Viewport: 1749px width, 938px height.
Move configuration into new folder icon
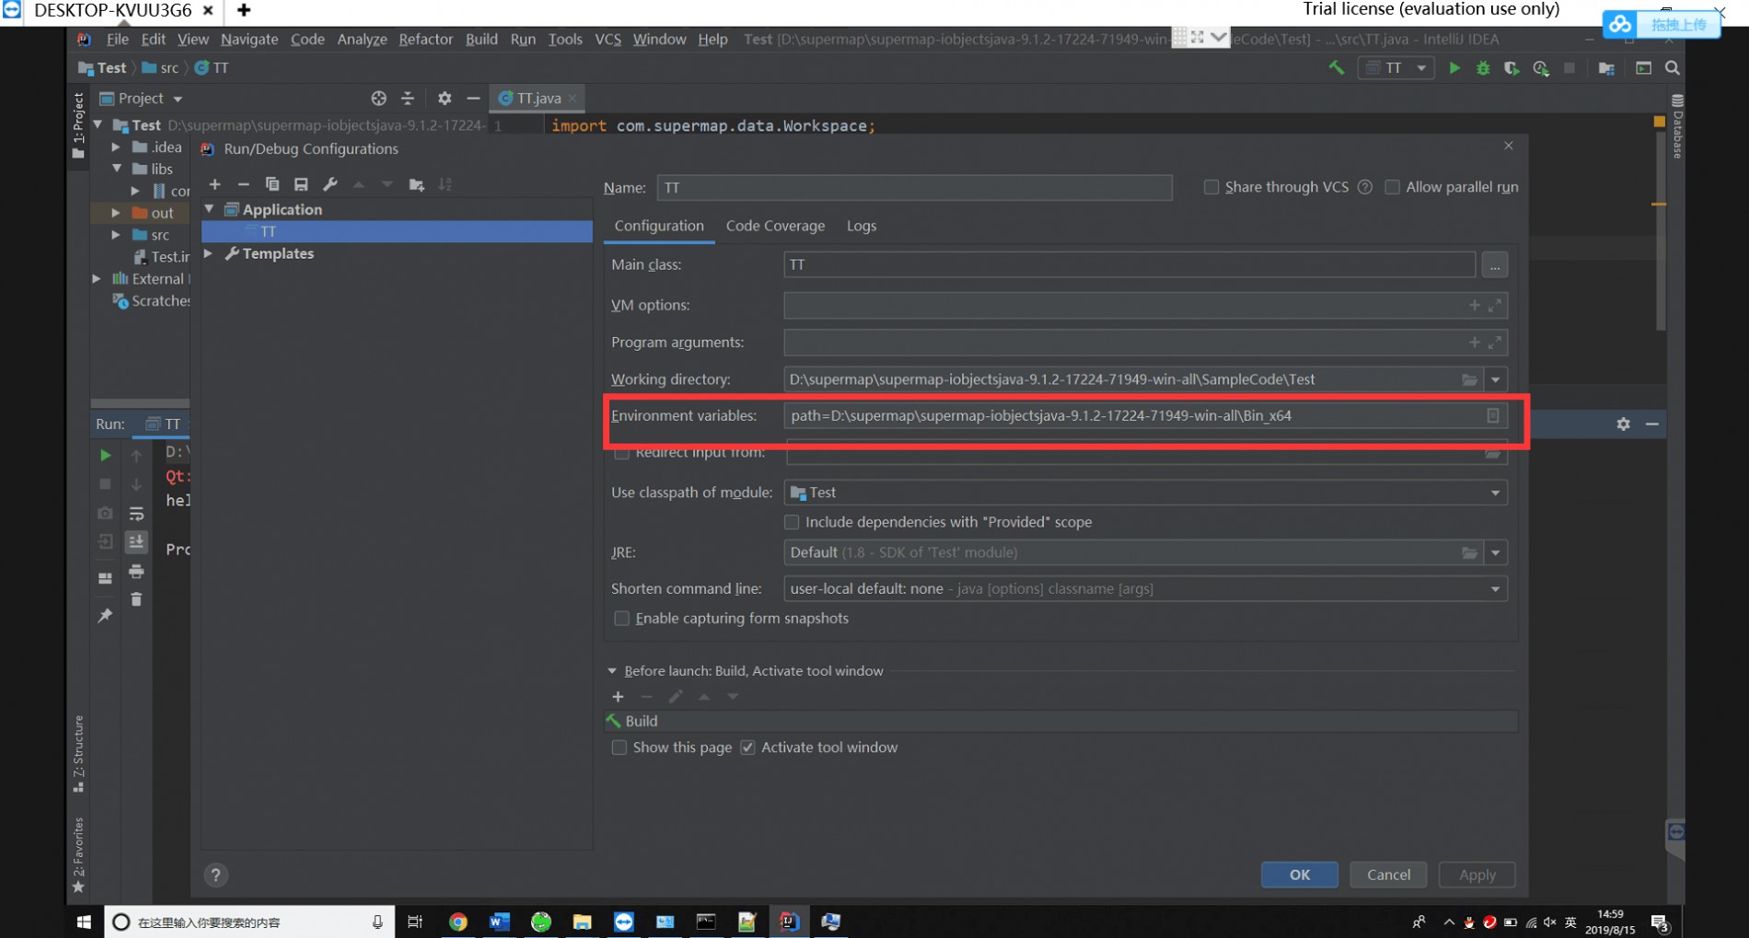point(416,185)
